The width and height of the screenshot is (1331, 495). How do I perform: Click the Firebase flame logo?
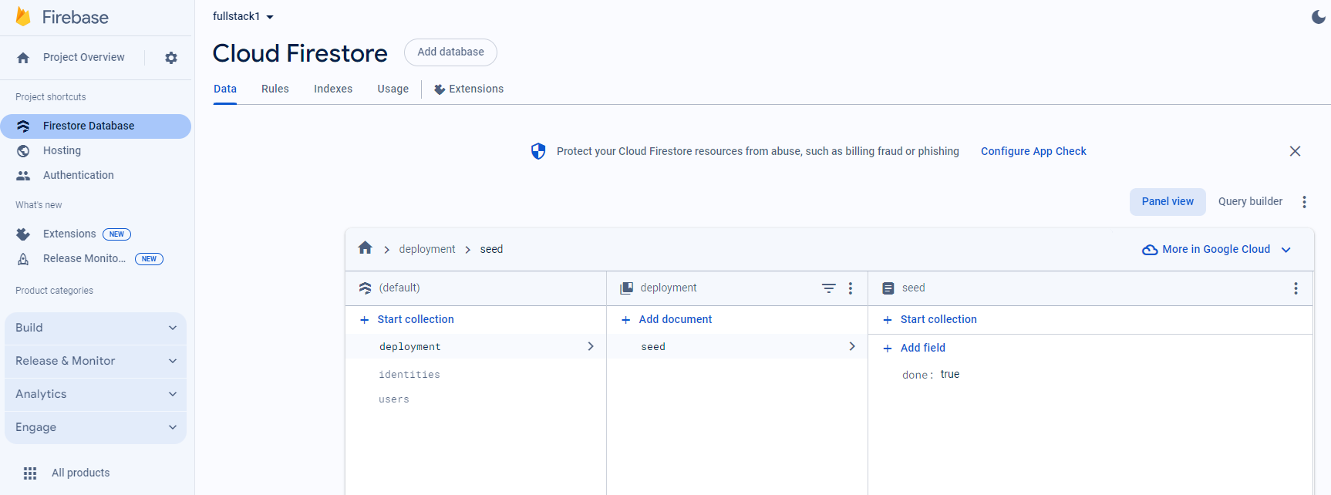click(x=23, y=17)
